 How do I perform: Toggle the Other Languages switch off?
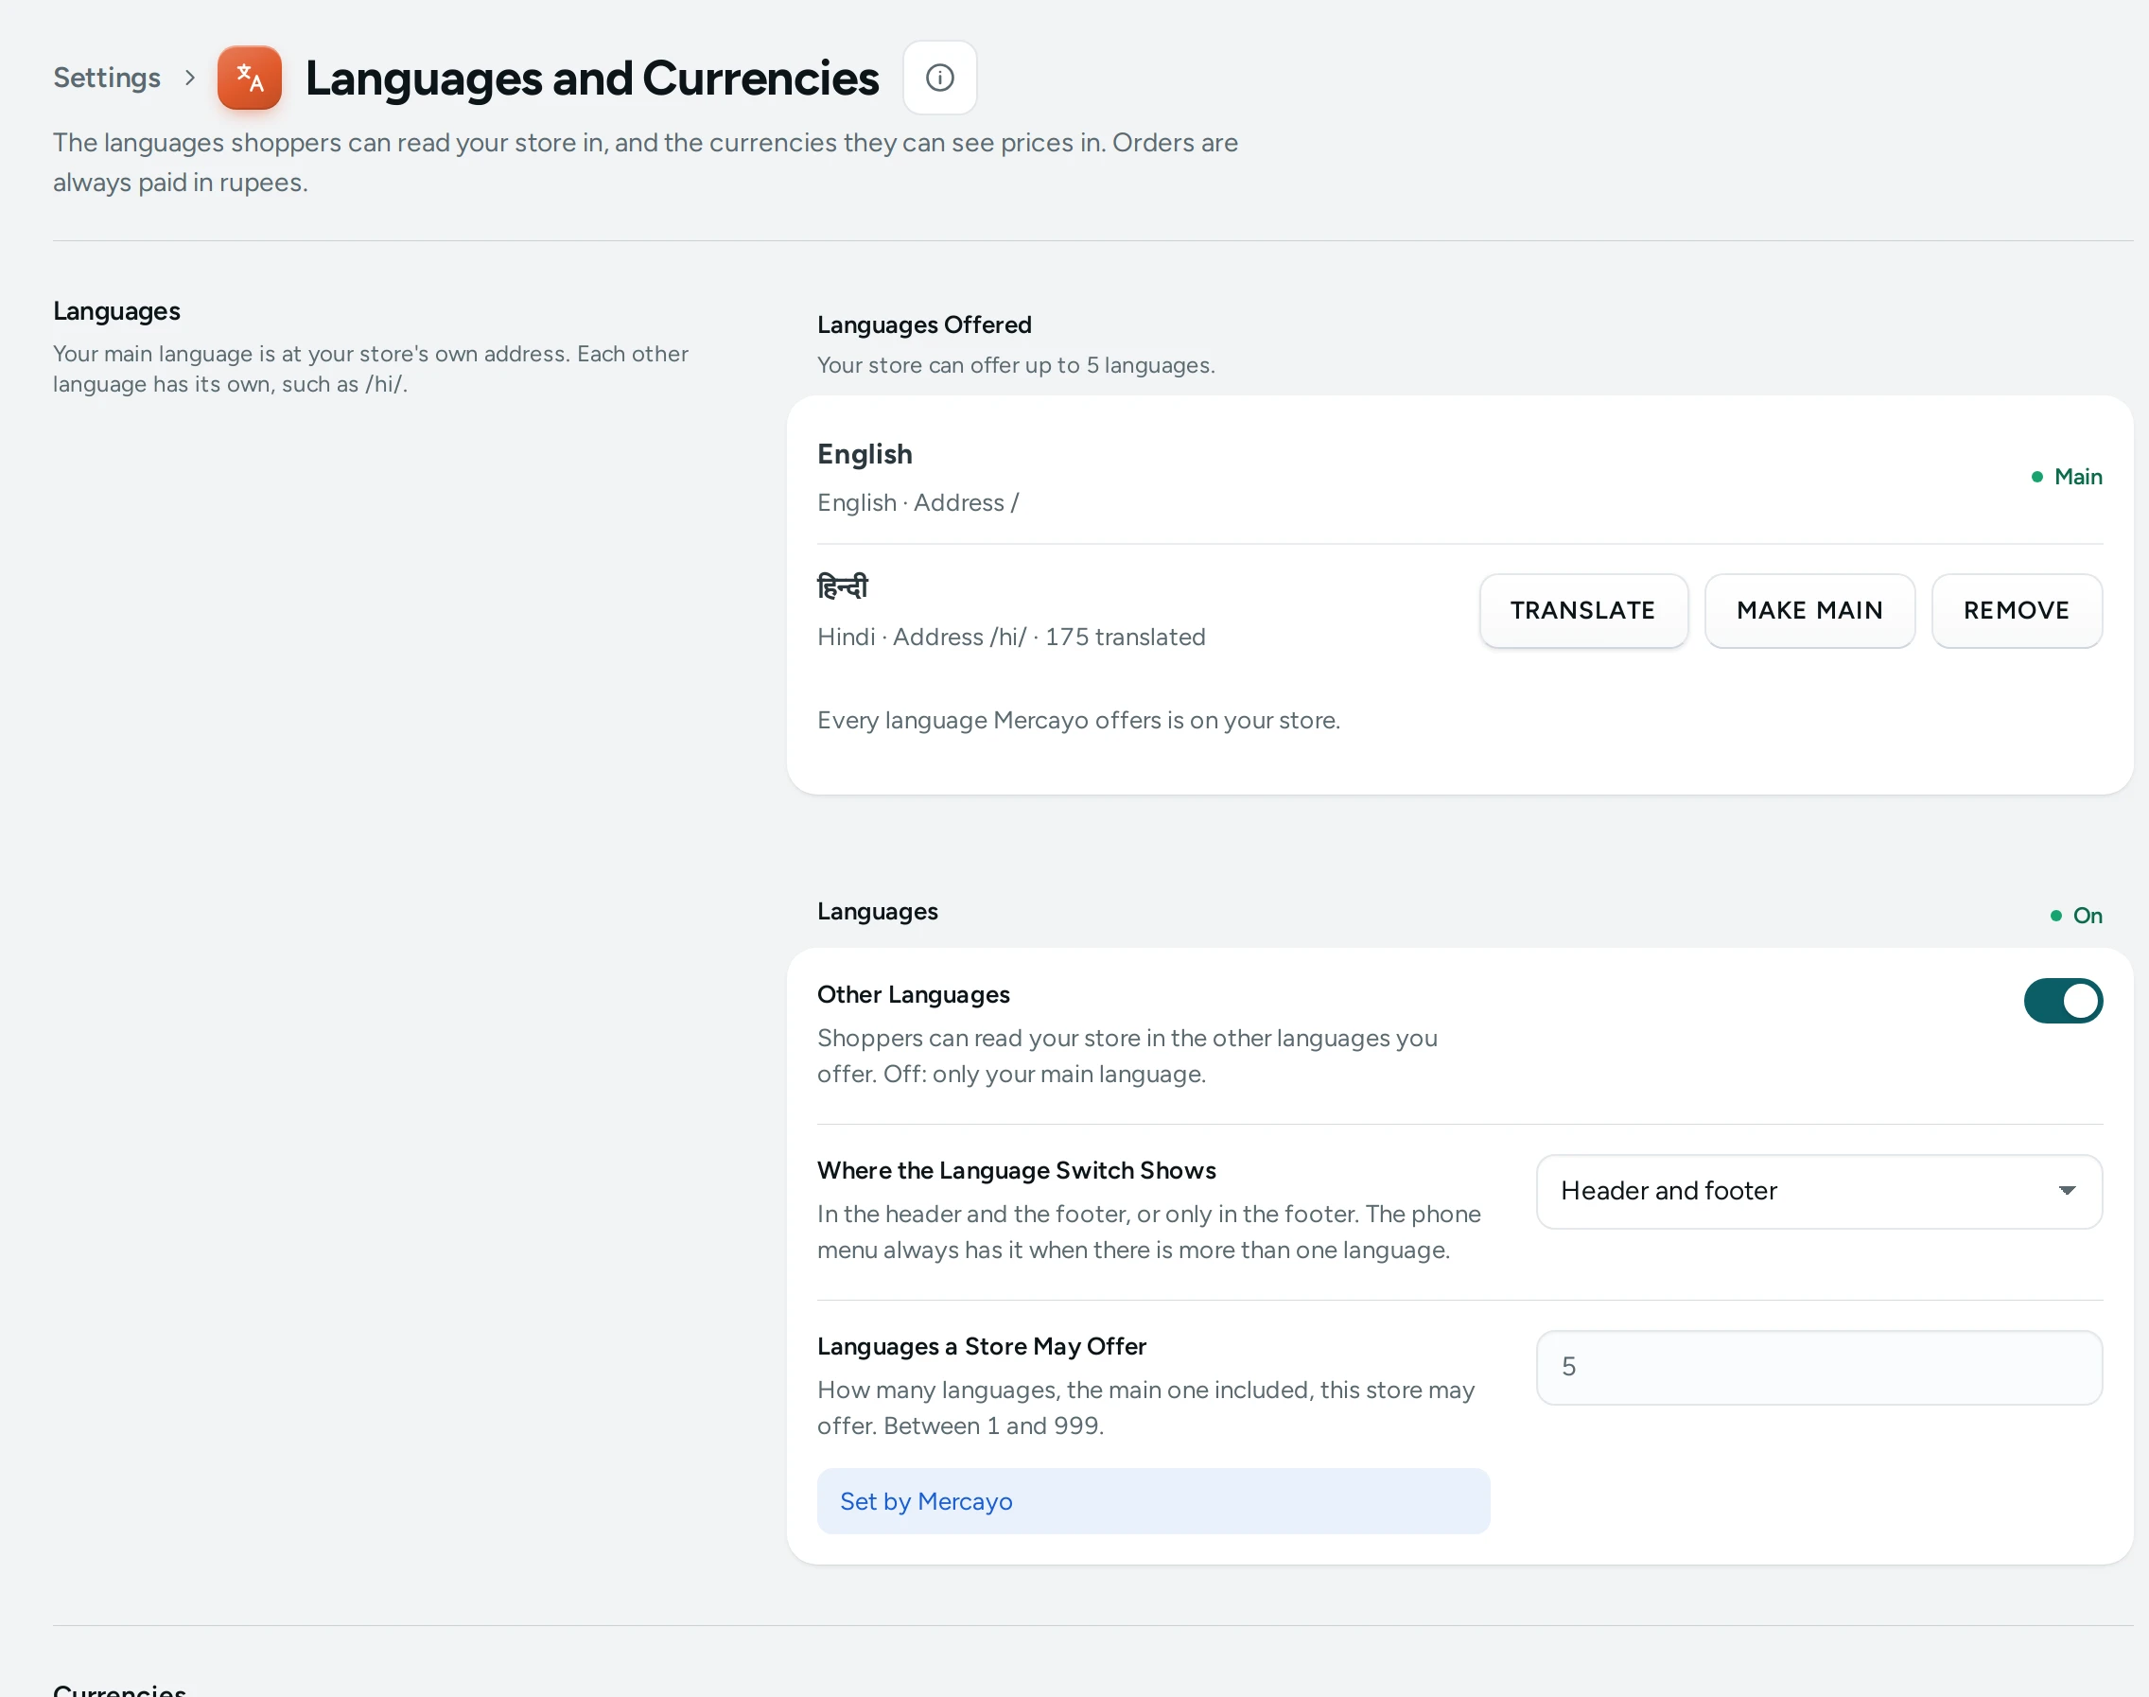coord(2063,1001)
